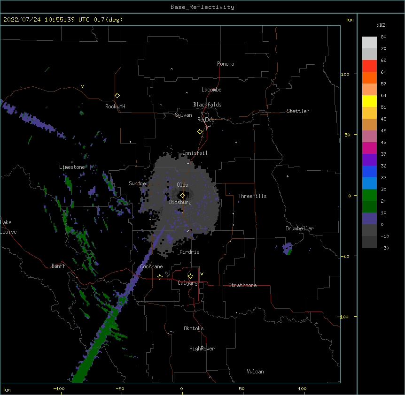Select the Strathmore label

click(242, 285)
